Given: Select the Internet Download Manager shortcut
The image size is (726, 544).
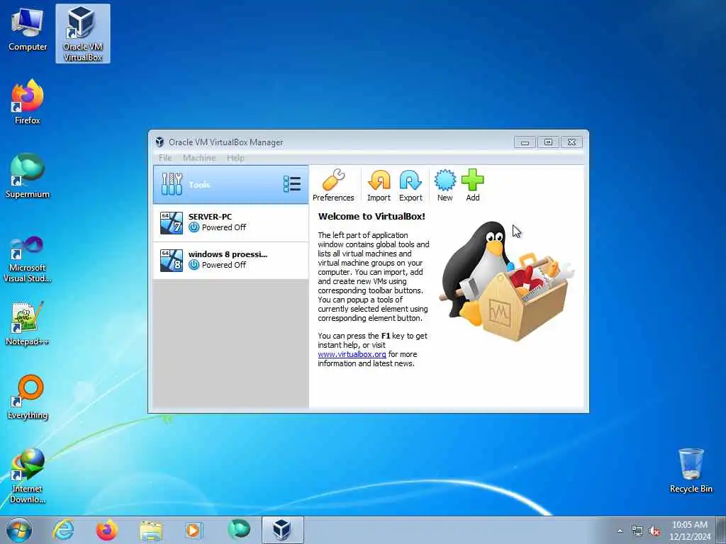Looking at the screenshot, I should 28,475.
